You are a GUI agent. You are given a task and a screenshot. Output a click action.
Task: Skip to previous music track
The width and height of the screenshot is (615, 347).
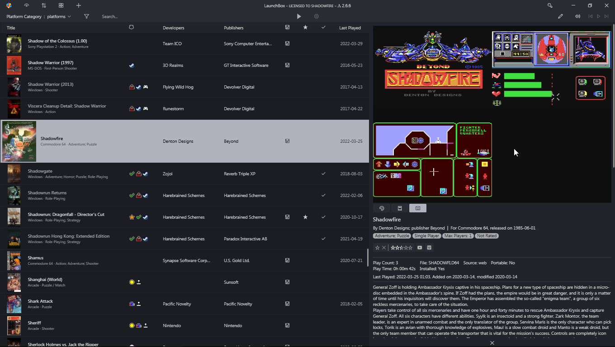tap(590, 16)
